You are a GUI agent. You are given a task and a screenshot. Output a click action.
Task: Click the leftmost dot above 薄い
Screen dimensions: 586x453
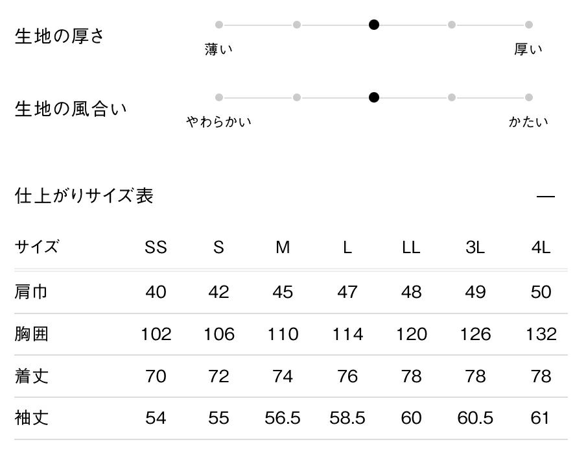(219, 25)
